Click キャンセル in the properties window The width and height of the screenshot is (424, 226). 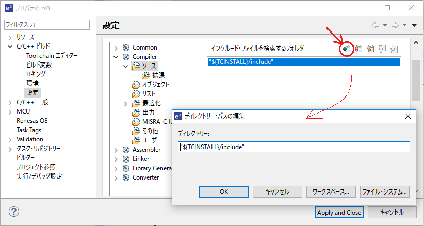click(x=392, y=213)
